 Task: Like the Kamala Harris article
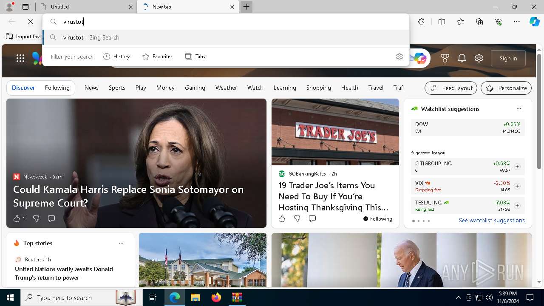click(17, 218)
